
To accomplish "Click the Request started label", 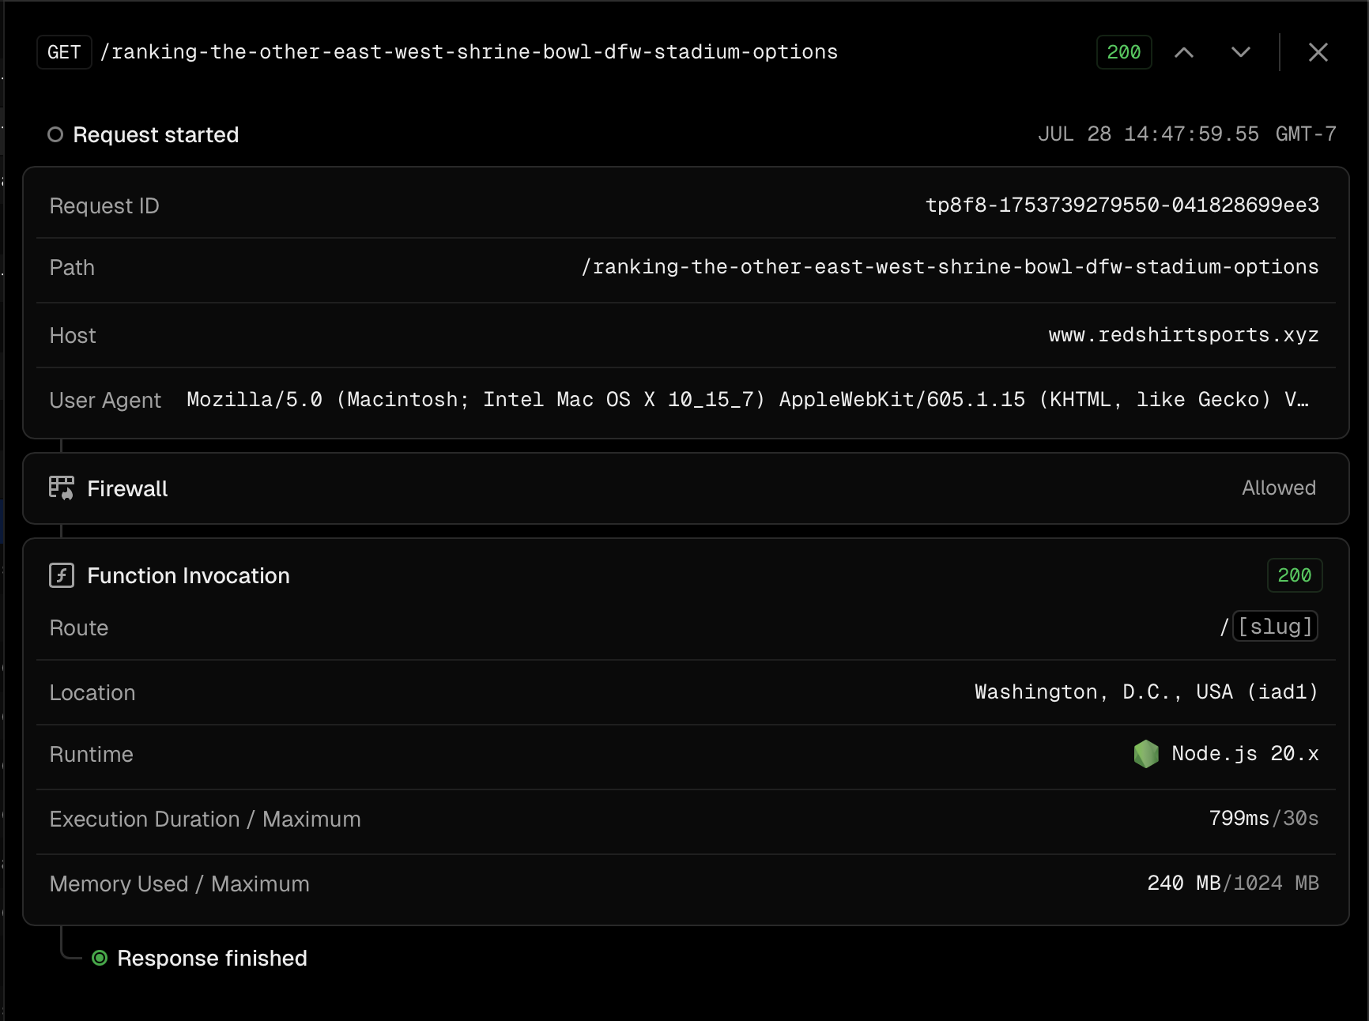I will pos(156,135).
